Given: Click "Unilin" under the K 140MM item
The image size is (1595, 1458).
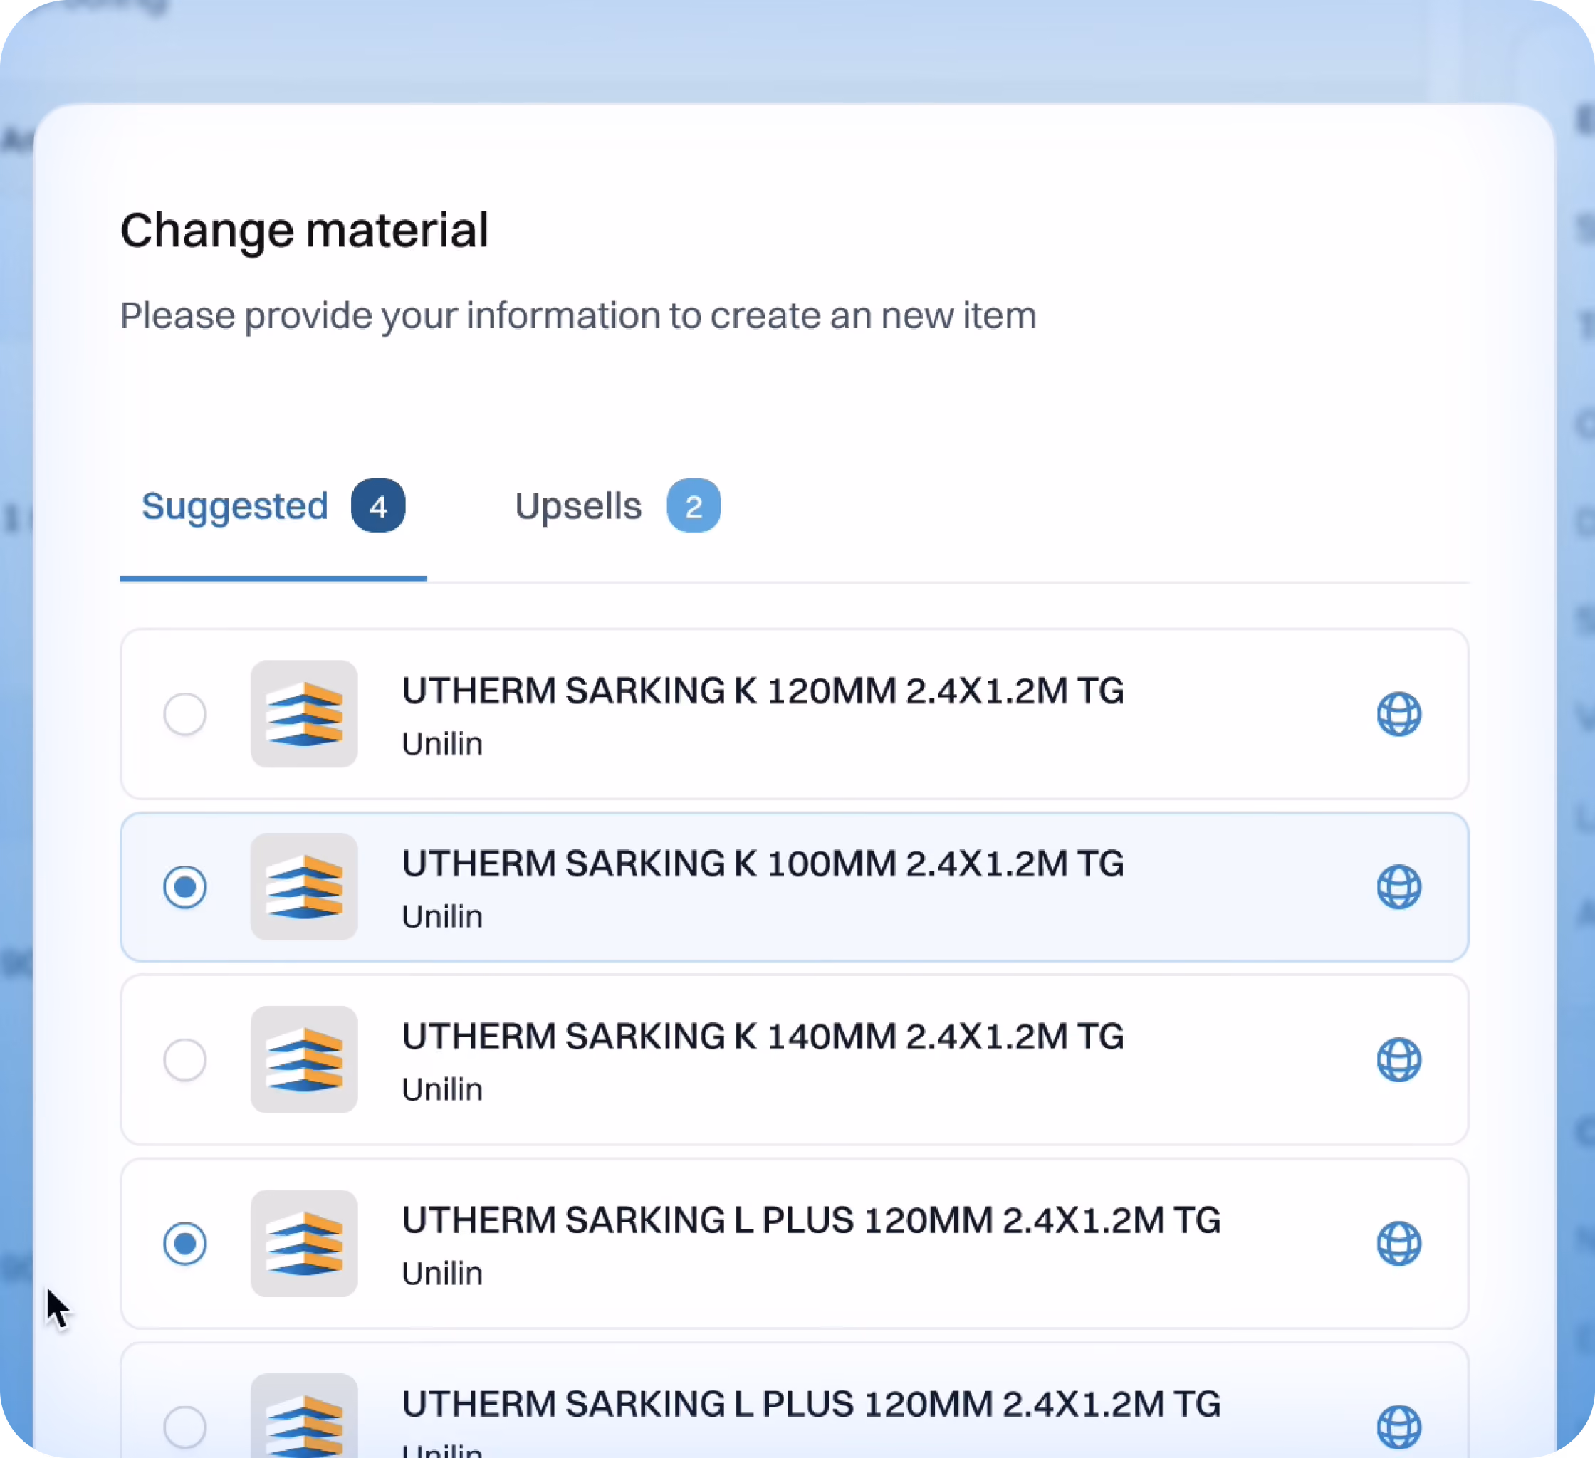Looking at the screenshot, I should [x=442, y=1089].
